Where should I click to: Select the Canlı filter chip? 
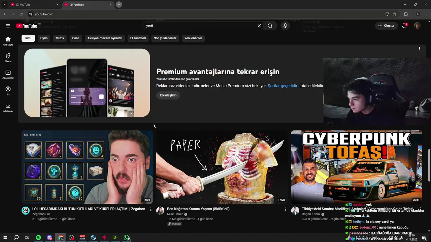[76, 38]
